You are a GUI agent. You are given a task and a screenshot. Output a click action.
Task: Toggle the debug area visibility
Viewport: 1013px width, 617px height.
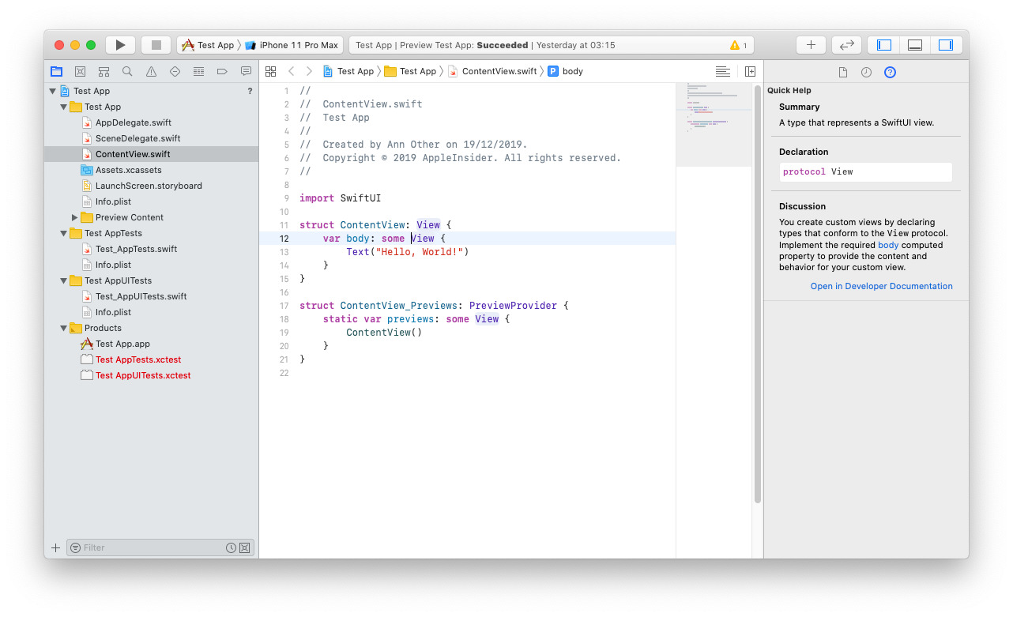pos(914,44)
